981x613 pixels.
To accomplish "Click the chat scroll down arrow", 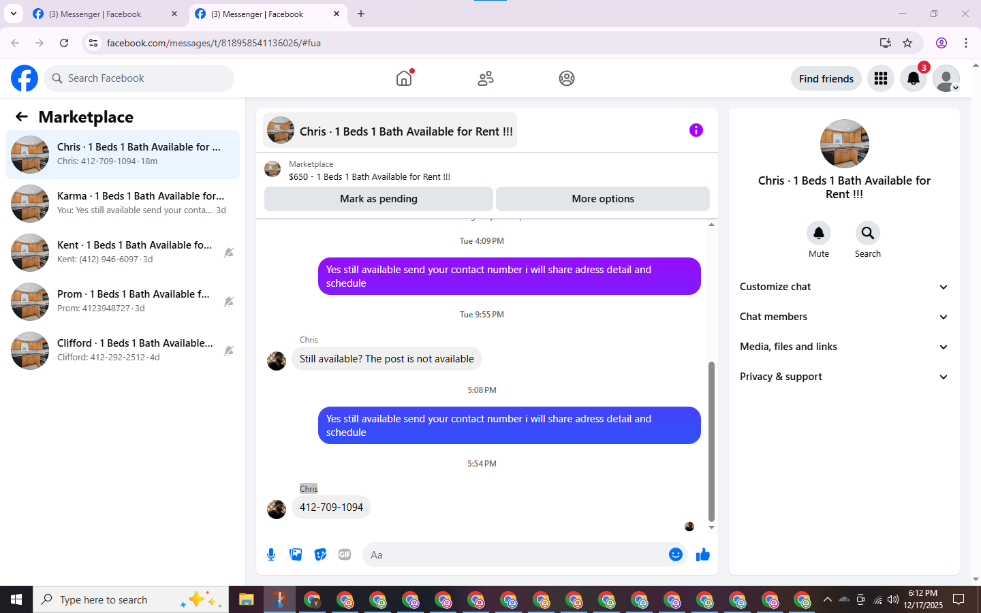I will pyautogui.click(x=711, y=528).
